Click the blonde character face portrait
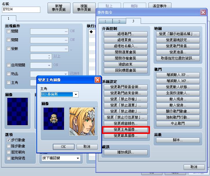210x176 pixels. [84, 121]
